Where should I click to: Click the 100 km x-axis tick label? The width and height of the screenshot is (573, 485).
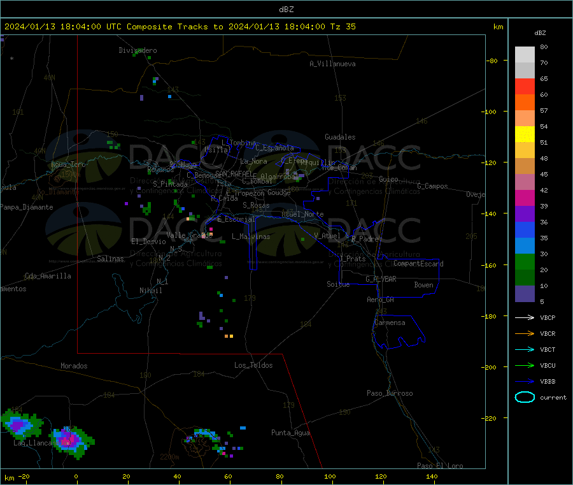(x=330, y=476)
